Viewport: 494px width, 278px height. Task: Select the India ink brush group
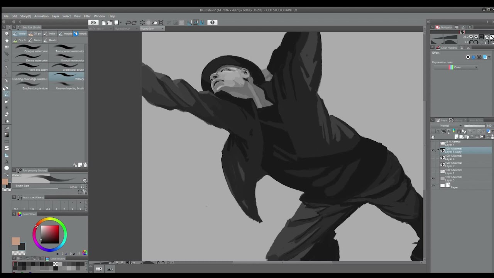pyautogui.click(x=50, y=34)
